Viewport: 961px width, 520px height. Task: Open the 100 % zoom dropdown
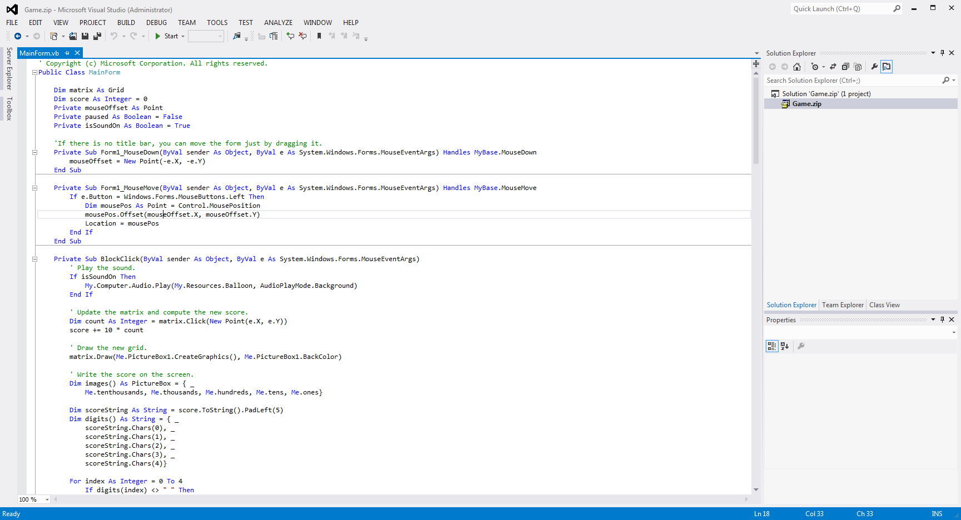pos(47,499)
